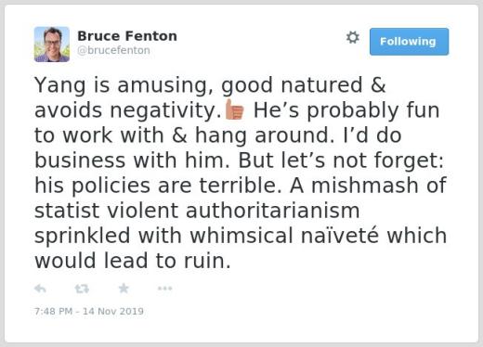Click the word "negativity" before the emoji
This screenshot has width=483, height=347.
(x=165, y=110)
